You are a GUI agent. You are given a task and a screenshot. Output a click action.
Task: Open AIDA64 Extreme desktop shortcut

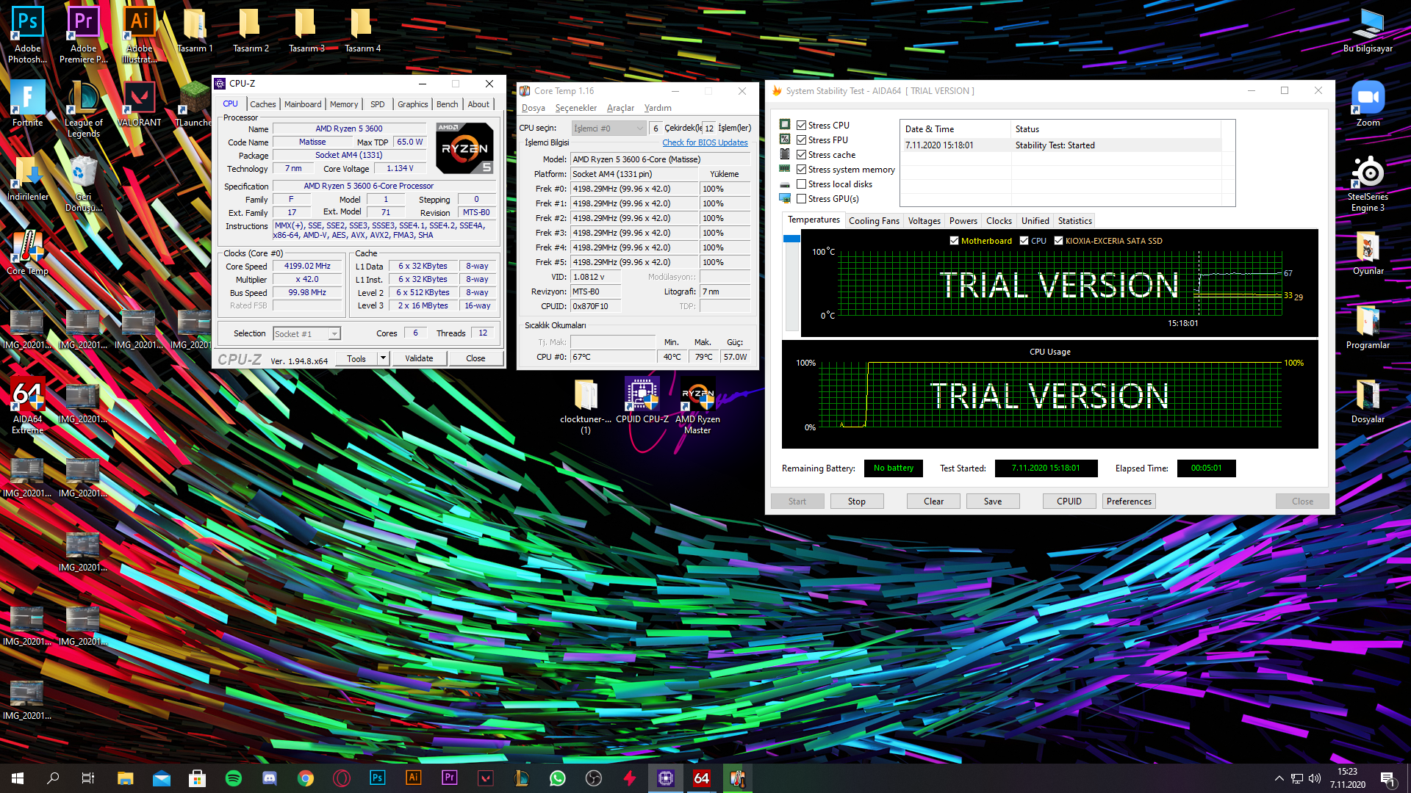27,405
